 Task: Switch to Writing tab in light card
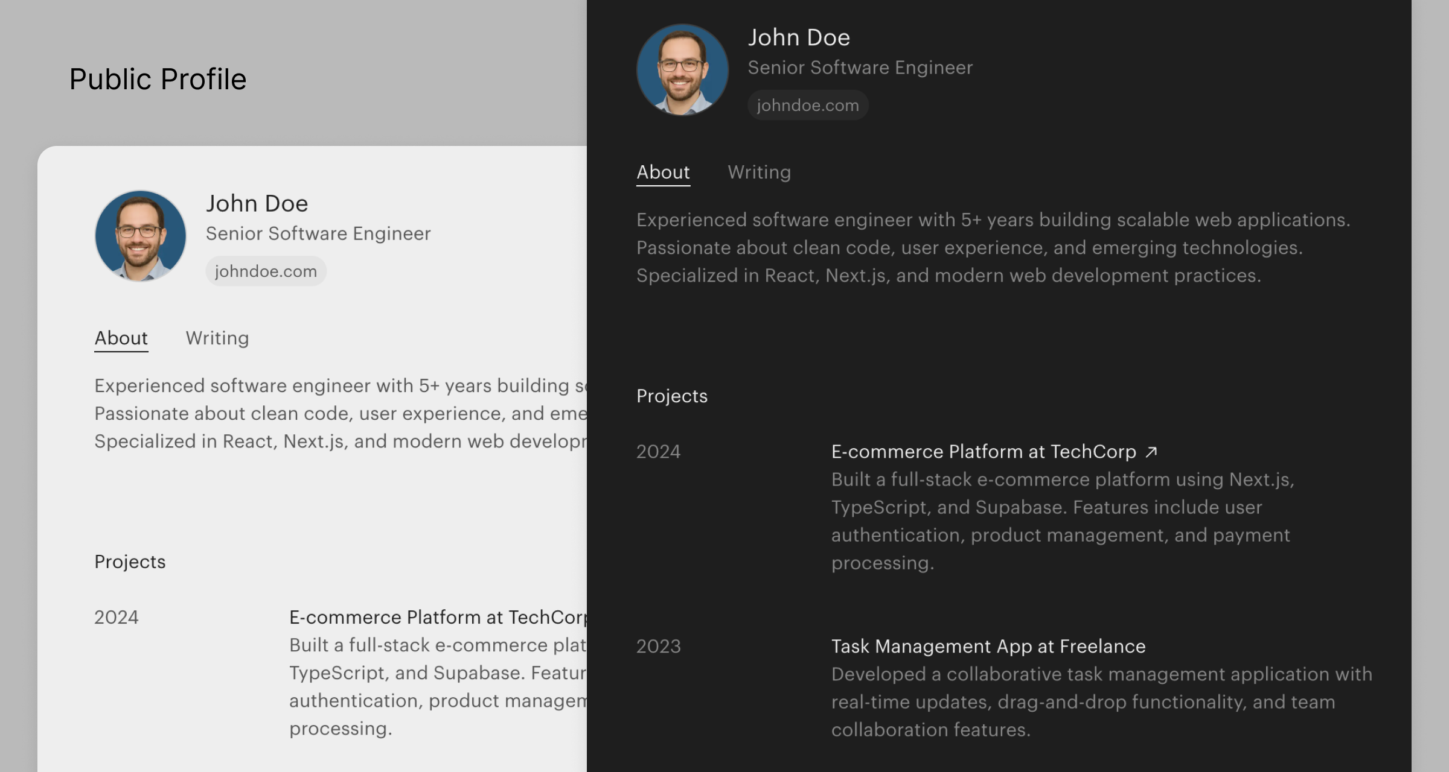pos(217,338)
